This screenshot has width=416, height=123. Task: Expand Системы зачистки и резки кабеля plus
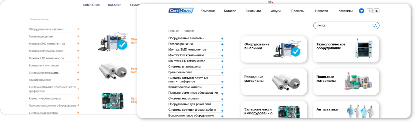pos(222,110)
